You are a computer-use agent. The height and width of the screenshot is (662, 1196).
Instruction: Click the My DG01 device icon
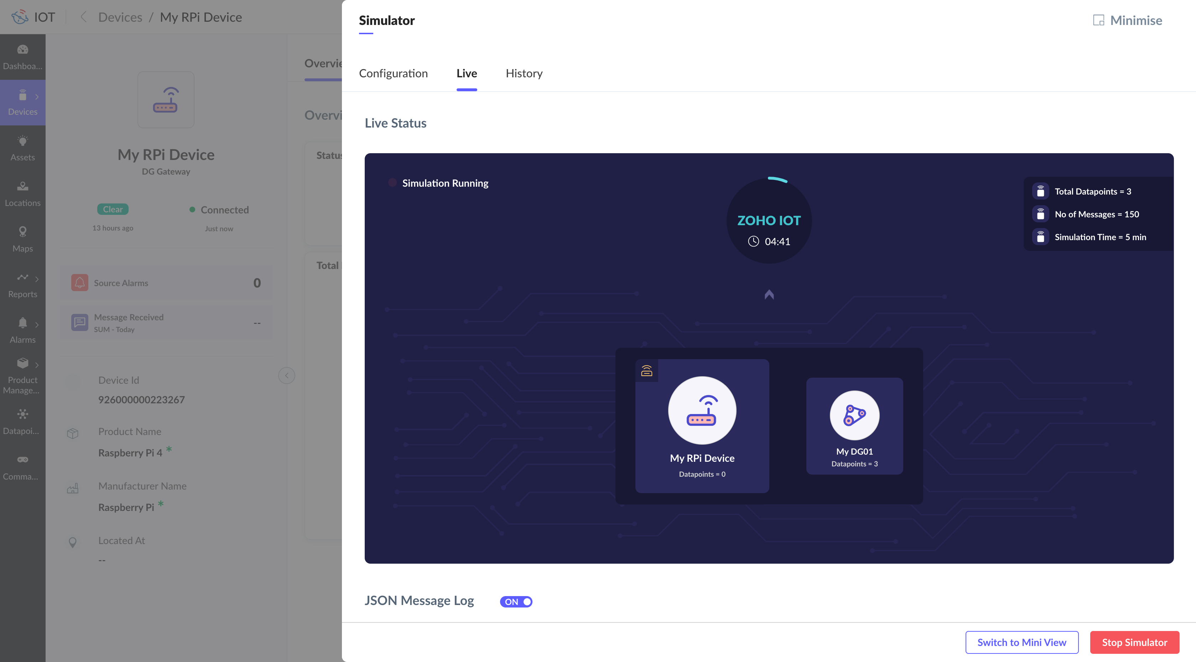pos(854,415)
